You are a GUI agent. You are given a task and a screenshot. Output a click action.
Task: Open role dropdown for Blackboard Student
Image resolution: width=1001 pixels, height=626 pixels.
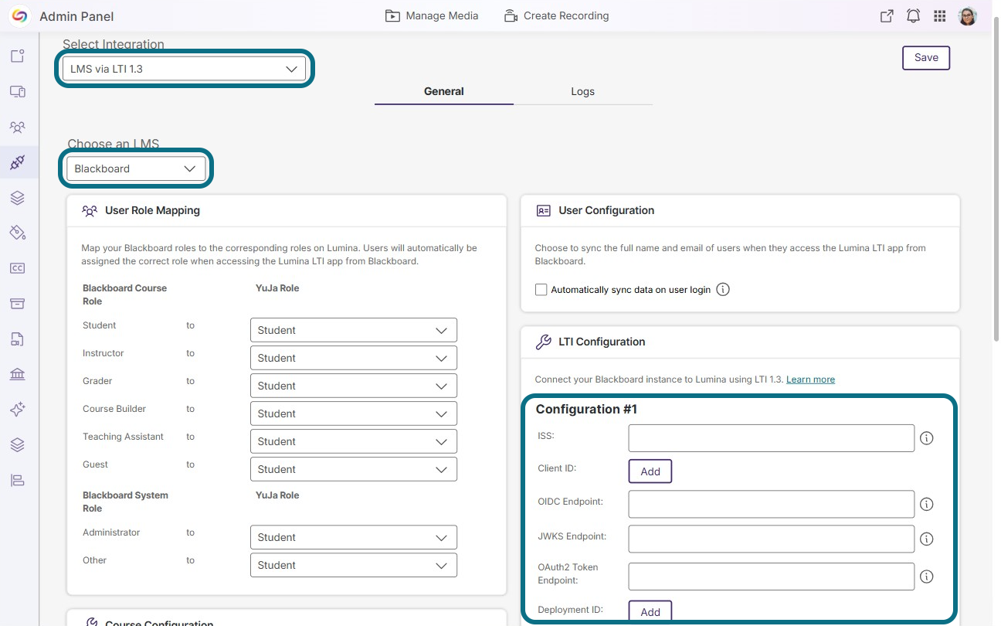coord(354,330)
